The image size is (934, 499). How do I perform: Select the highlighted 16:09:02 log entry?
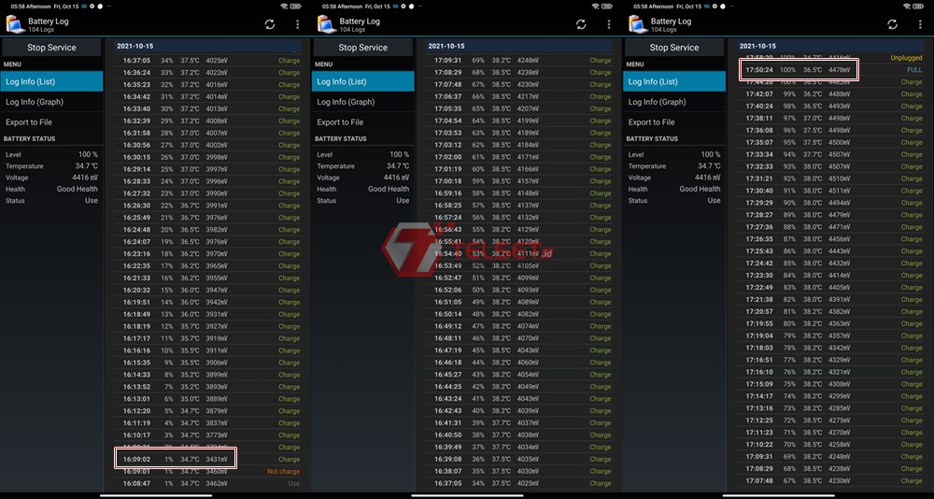(176, 459)
